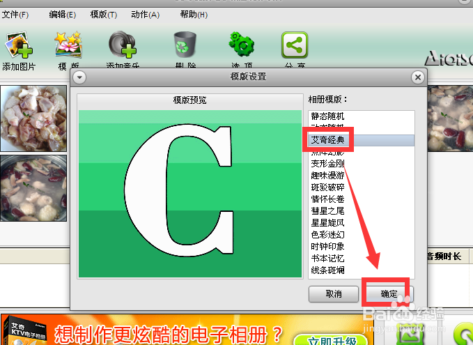Select the raw chicken pieces photo thumbnail
This screenshot has width=473, height=345.
pos(33,118)
